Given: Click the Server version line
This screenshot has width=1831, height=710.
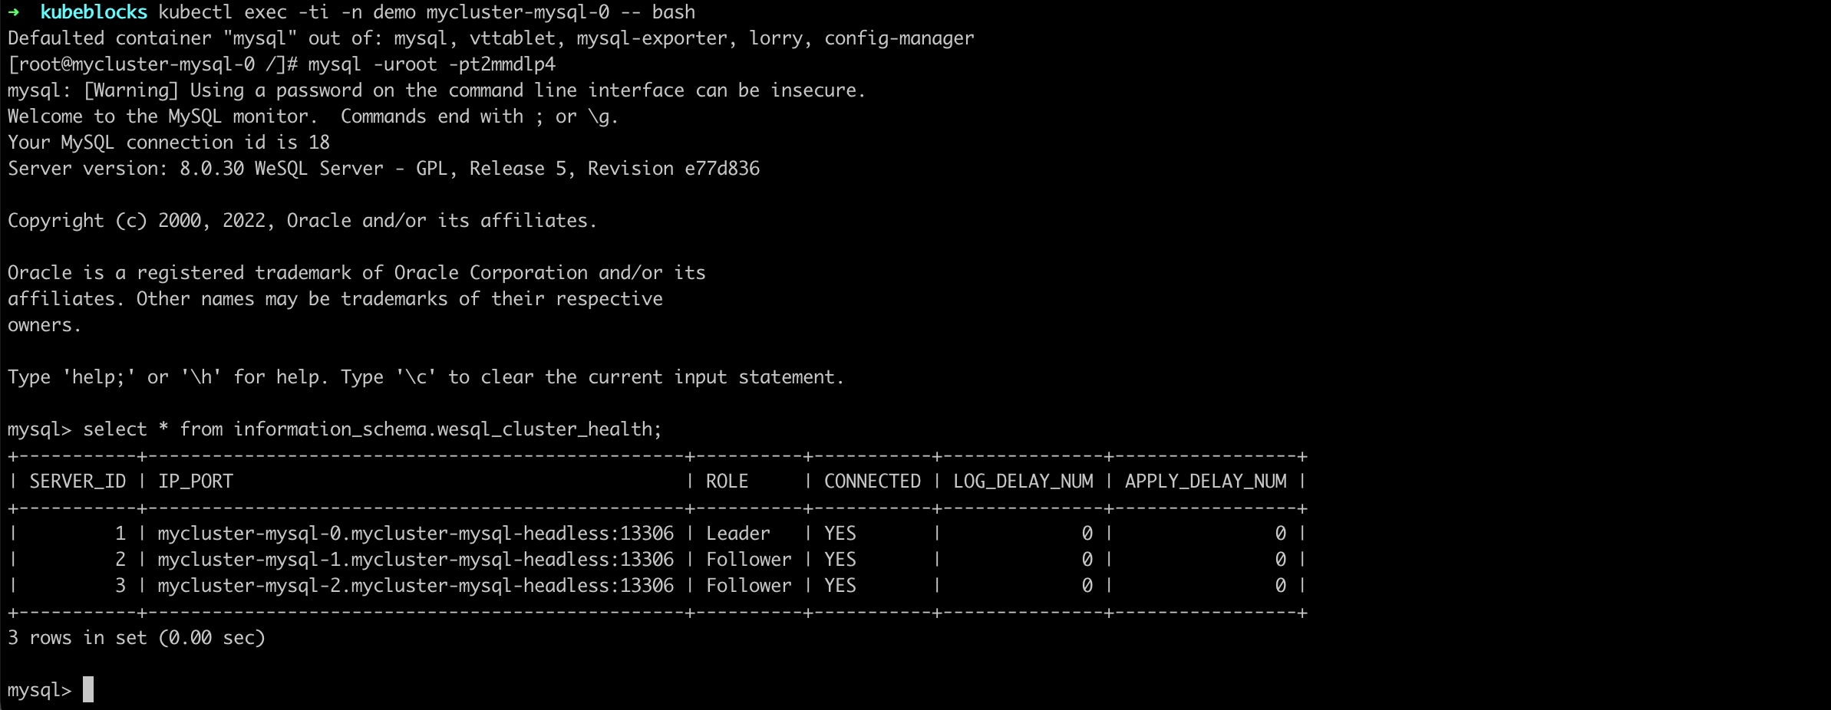Looking at the screenshot, I should (384, 169).
